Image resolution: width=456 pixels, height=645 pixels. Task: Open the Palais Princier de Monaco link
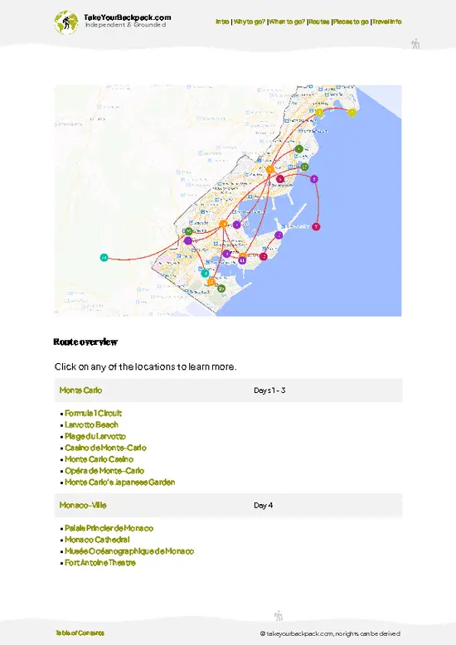109,528
